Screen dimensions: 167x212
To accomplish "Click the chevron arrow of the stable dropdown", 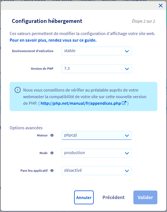I will (x=127, y=51).
